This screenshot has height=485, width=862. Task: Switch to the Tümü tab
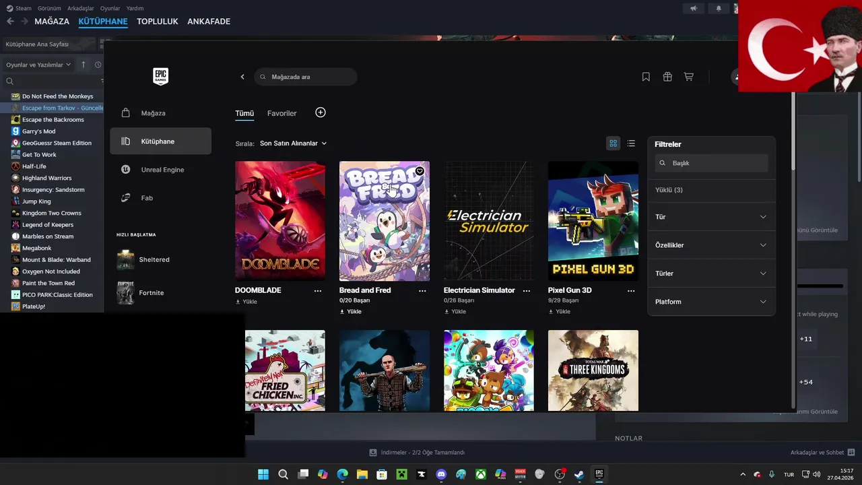244,113
